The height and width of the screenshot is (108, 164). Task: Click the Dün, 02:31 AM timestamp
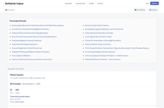(15, 99)
